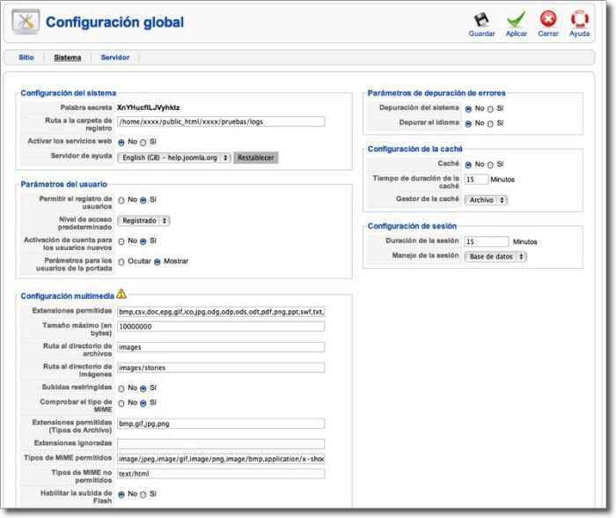Click the Guardar save disk icon
Viewport: 616px width, 518px height.
481,19
